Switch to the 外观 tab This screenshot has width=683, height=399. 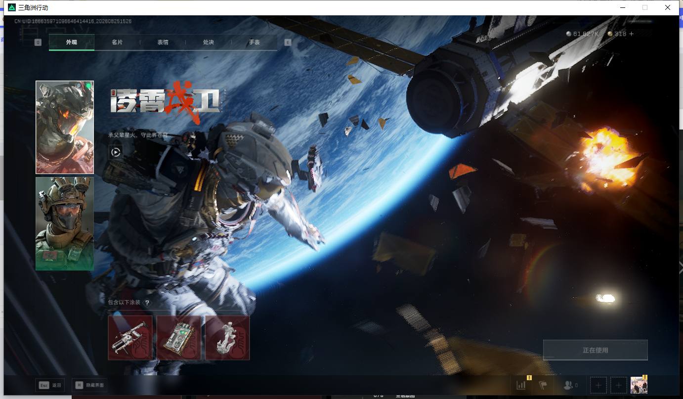[x=72, y=42]
